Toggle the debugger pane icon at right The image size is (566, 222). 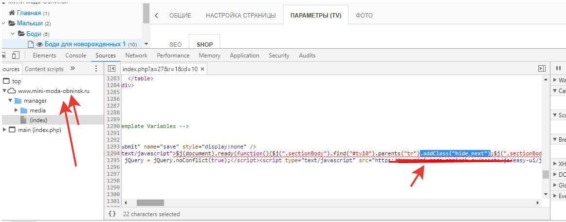click(541, 69)
